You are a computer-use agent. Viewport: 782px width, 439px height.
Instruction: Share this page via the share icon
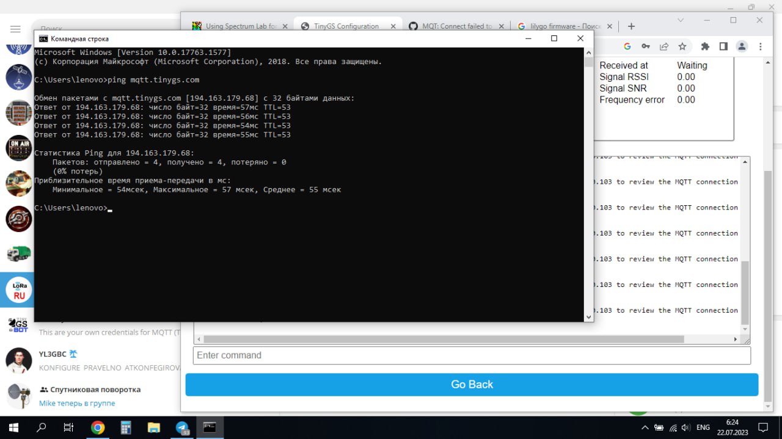pos(664,46)
